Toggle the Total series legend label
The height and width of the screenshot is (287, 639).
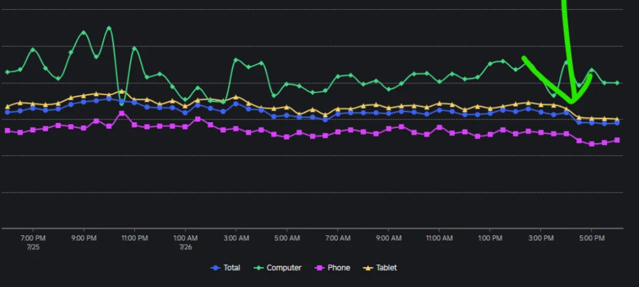(232, 268)
